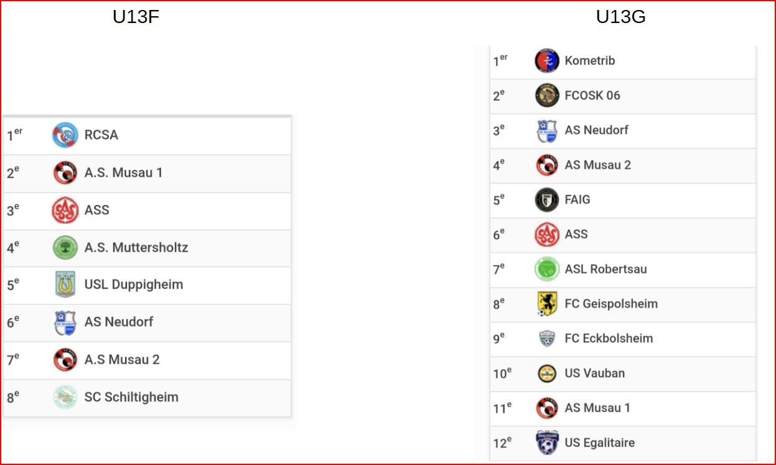Select the SC Schiltigheim team name
776x465 pixels.
coord(131,397)
